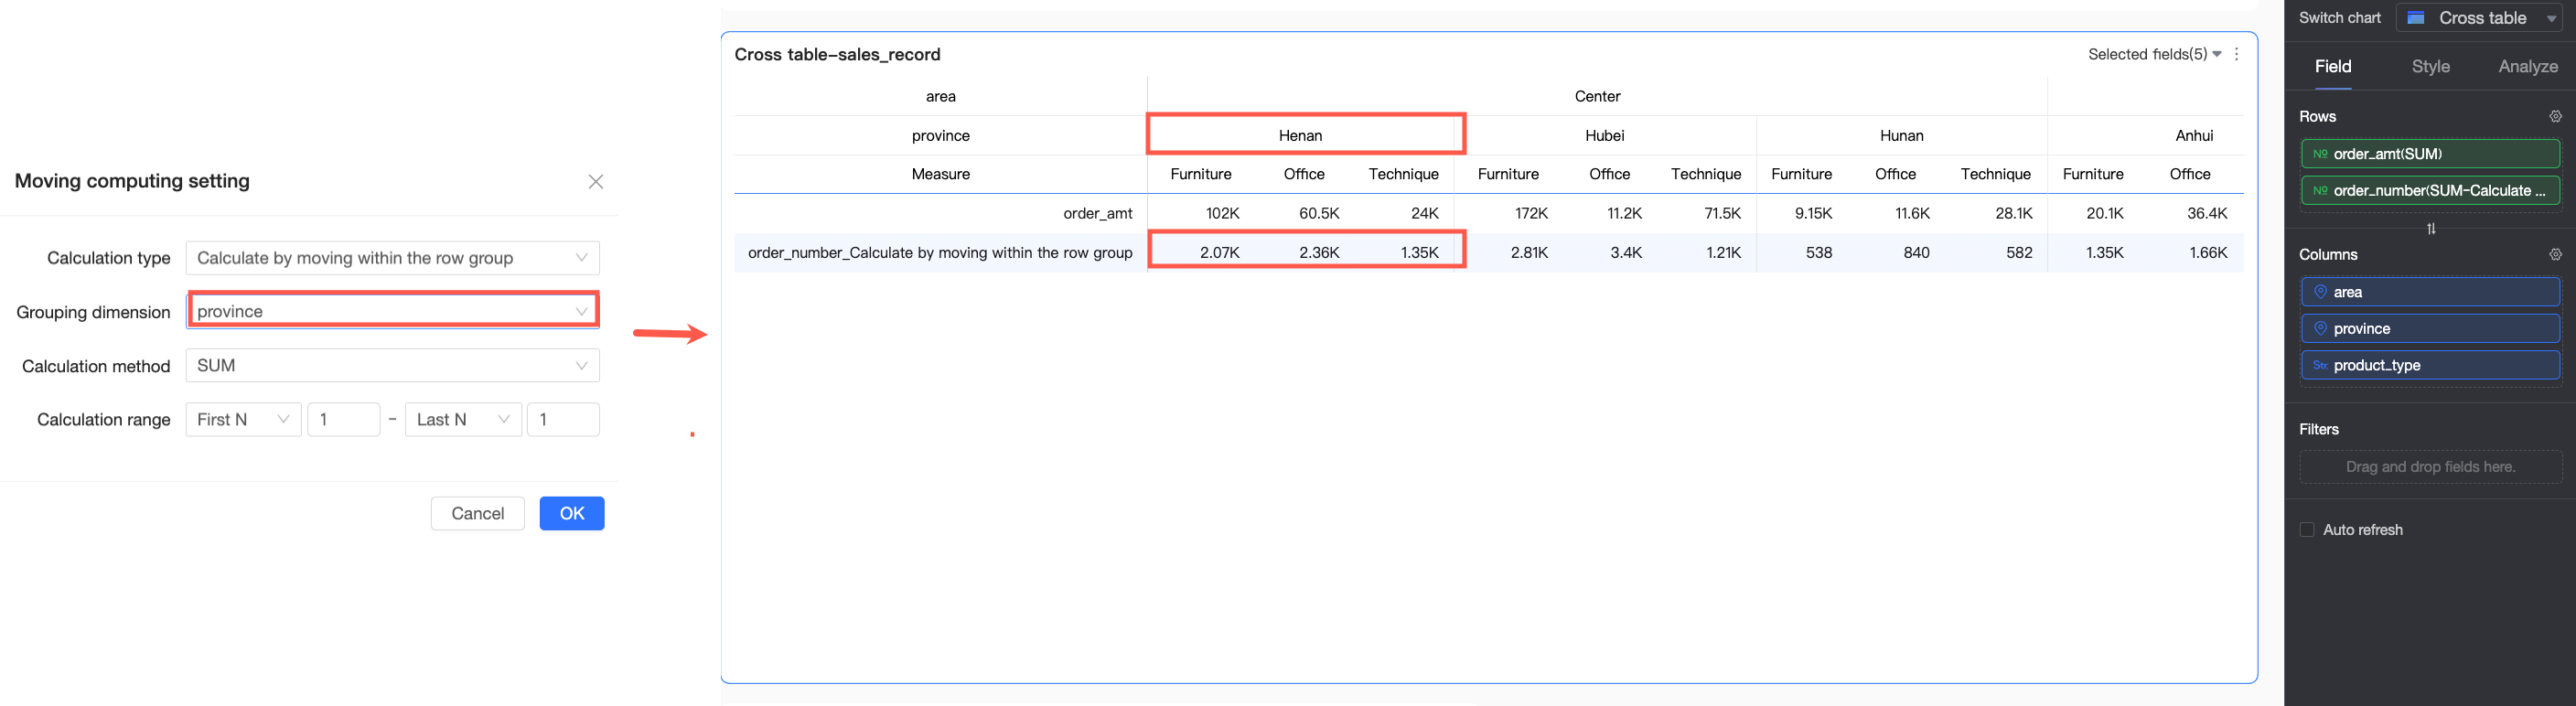The width and height of the screenshot is (2576, 706).
Task: Open the First N range dropdown
Action: tap(243, 419)
